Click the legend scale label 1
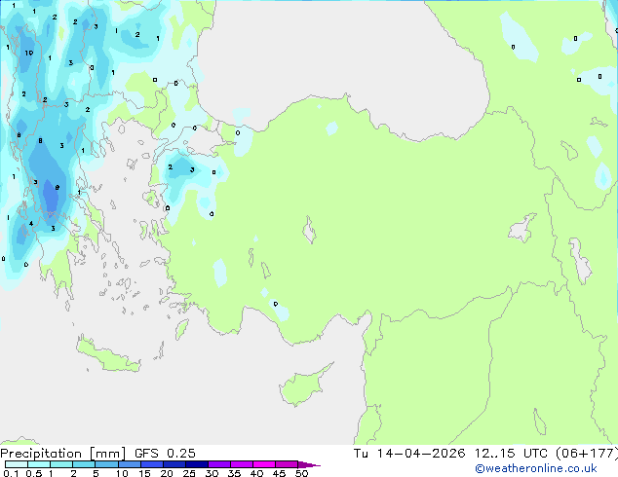Viewport: 618px width, 477px height. (x=51, y=473)
